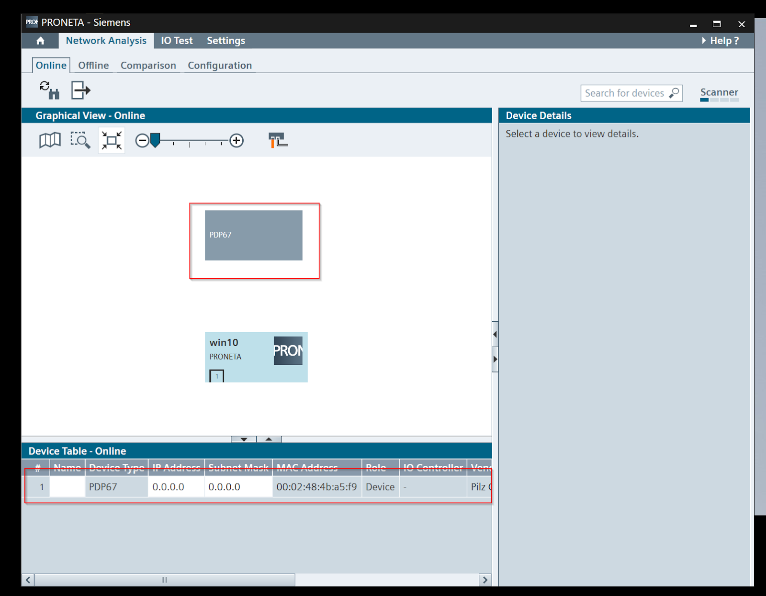Click the zoom slider handle
Viewport: 766px width, 596px height.
pos(155,140)
